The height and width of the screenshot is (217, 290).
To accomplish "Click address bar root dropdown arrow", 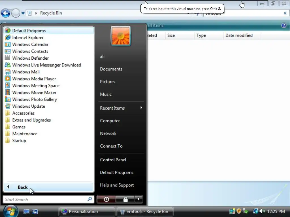I will (36, 13).
